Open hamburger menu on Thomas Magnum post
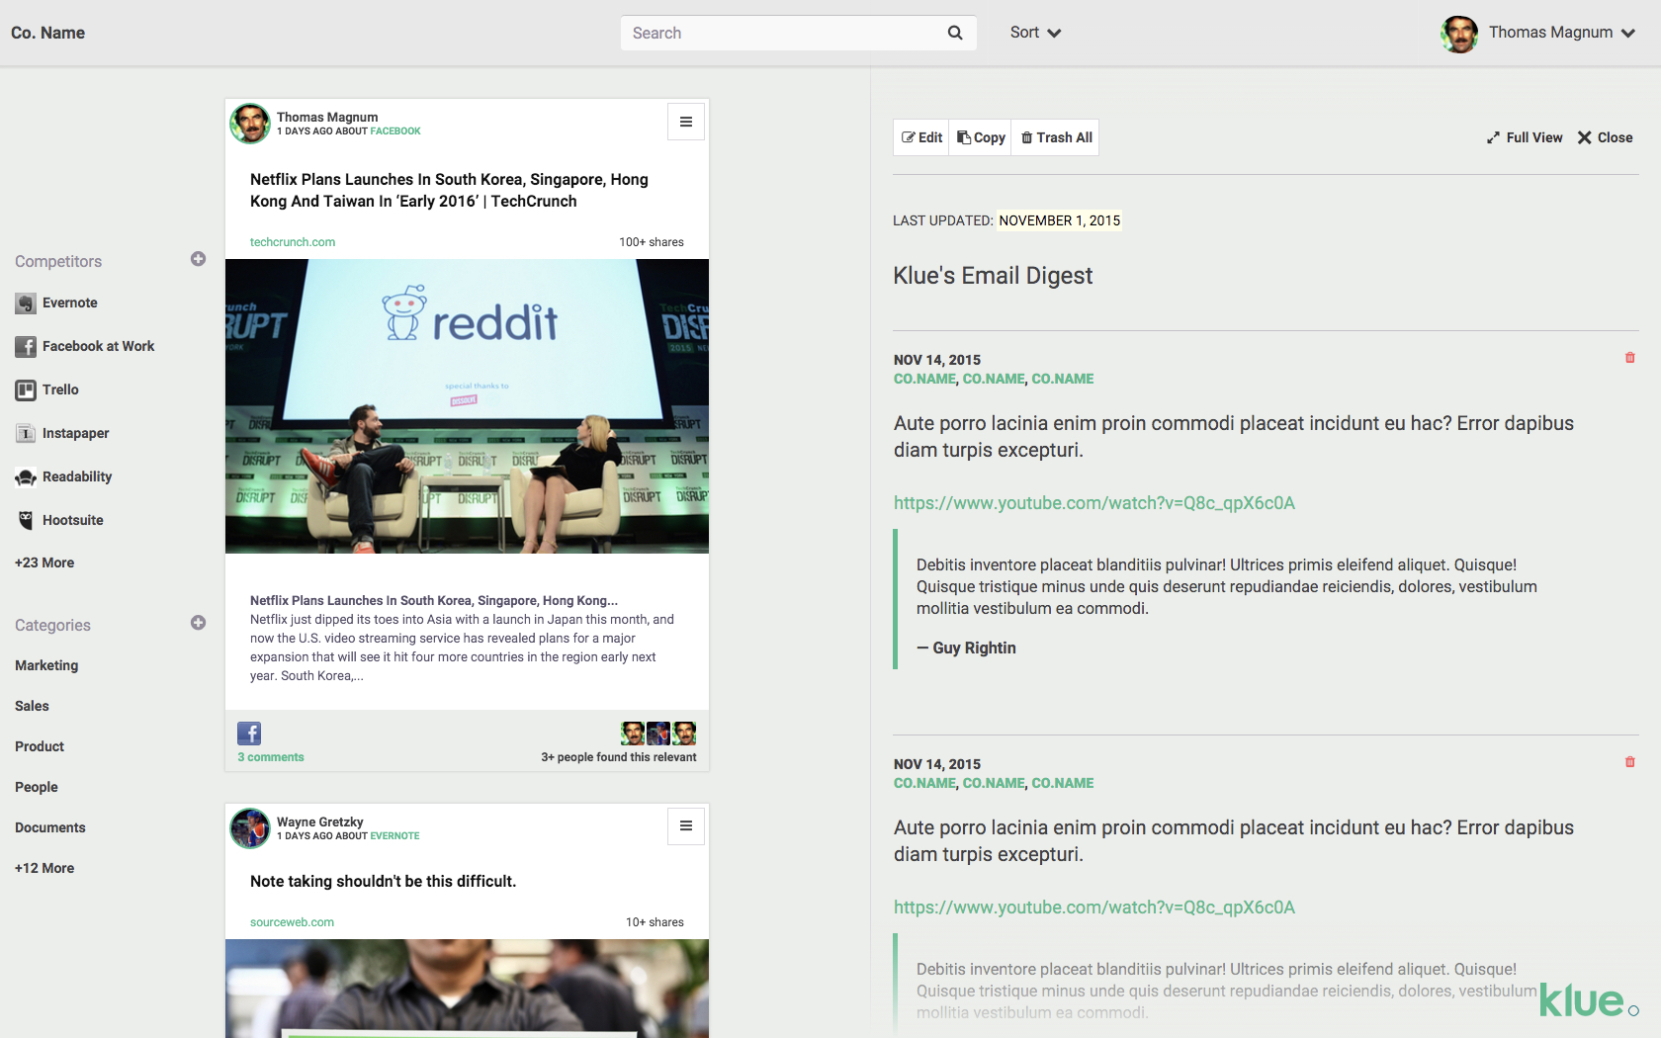1661x1038 pixels. click(686, 122)
